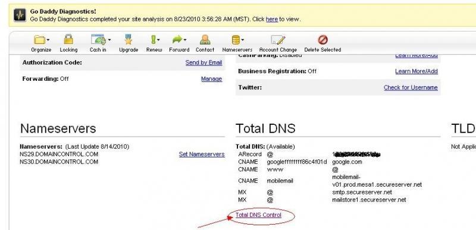Expand the Nameservers dropdown arrow
476x230 pixels.
tap(243, 40)
